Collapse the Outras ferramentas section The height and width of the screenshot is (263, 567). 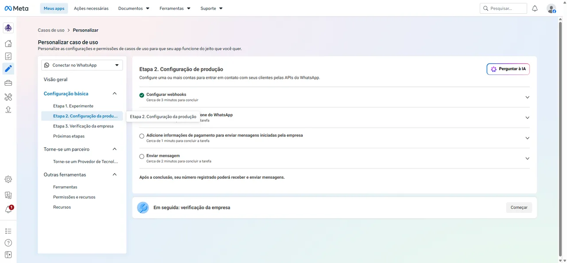(115, 175)
